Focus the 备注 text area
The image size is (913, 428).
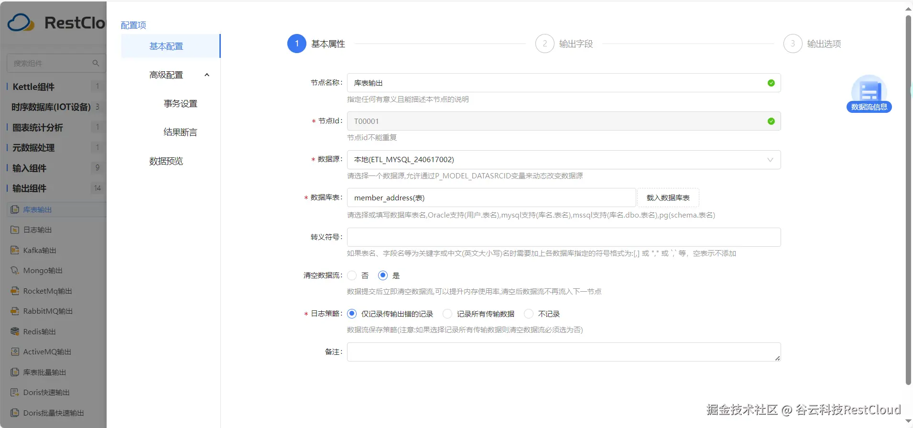coord(564,352)
